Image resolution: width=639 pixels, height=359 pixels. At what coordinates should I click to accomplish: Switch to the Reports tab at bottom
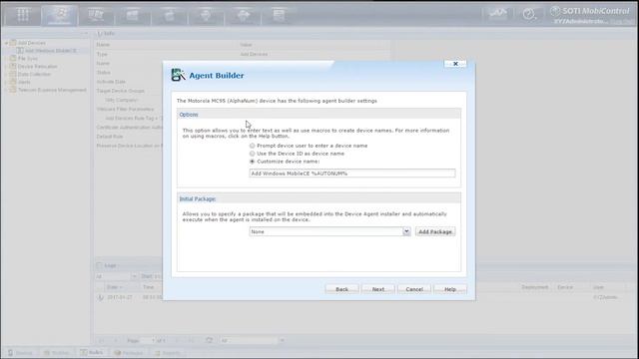click(x=168, y=352)
